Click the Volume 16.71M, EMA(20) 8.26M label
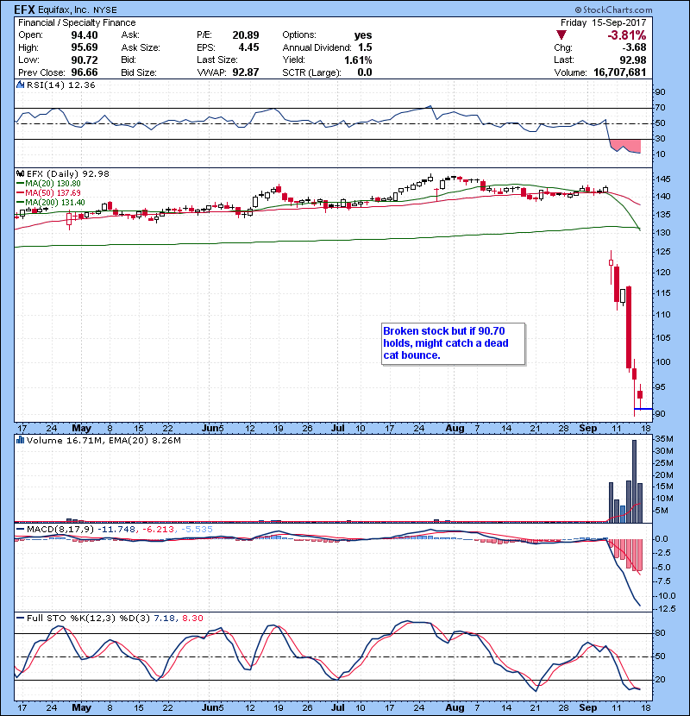Screen dimensions: 690x716 click(x=103, y=441)
